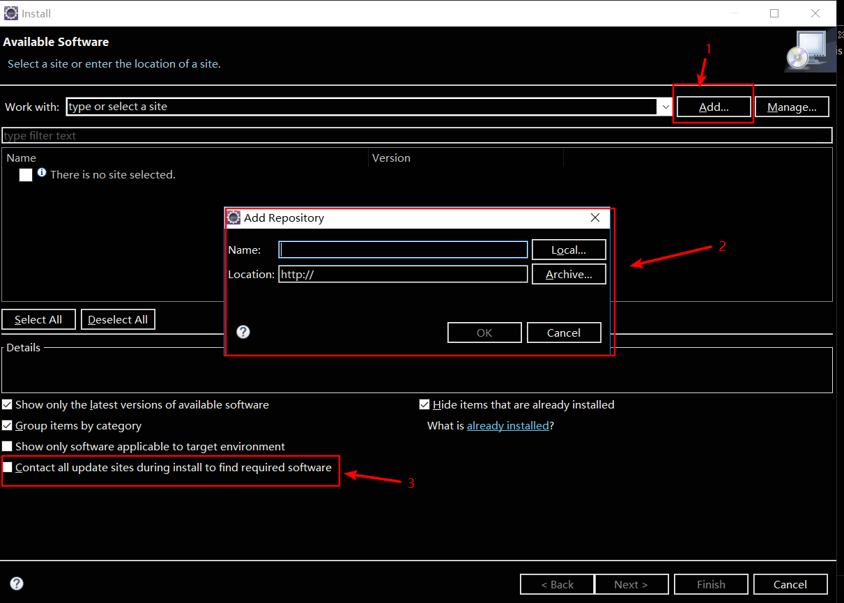Focus the Location field containing http://
844x603 pixels.
click(403, 274)
